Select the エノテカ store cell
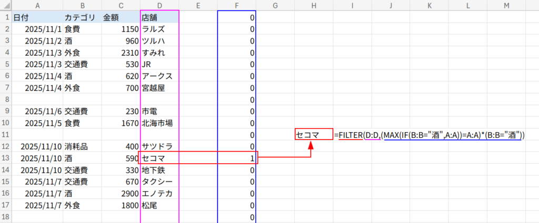Viewport: 539px width, 223px height. coord(159,194)
